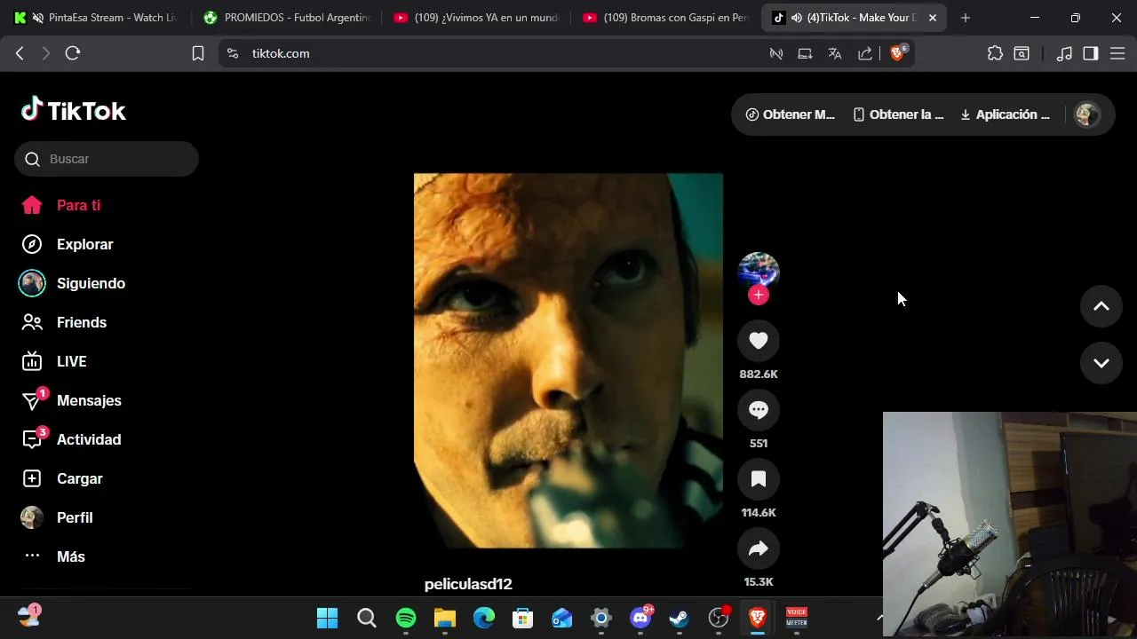Screen dimensions: 1137x639
Task: Go forward in browser history
Action: (x=46, y=53)
